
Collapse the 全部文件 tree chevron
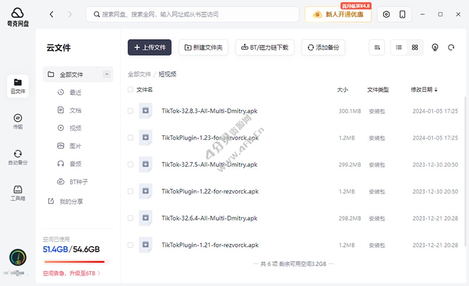click(107, 75)
